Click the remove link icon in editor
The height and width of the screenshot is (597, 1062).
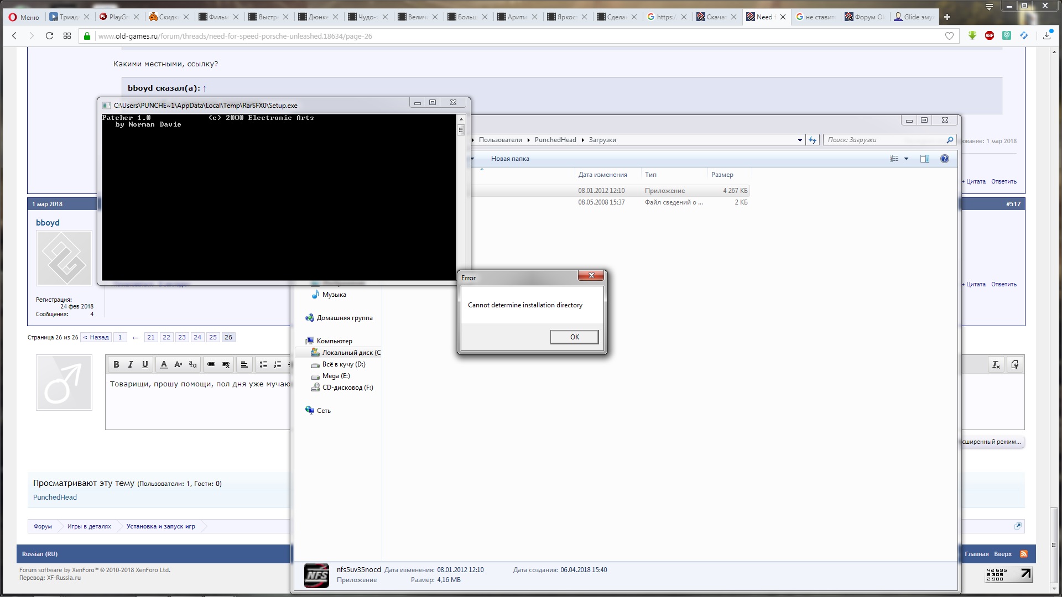tap(226, 364)
